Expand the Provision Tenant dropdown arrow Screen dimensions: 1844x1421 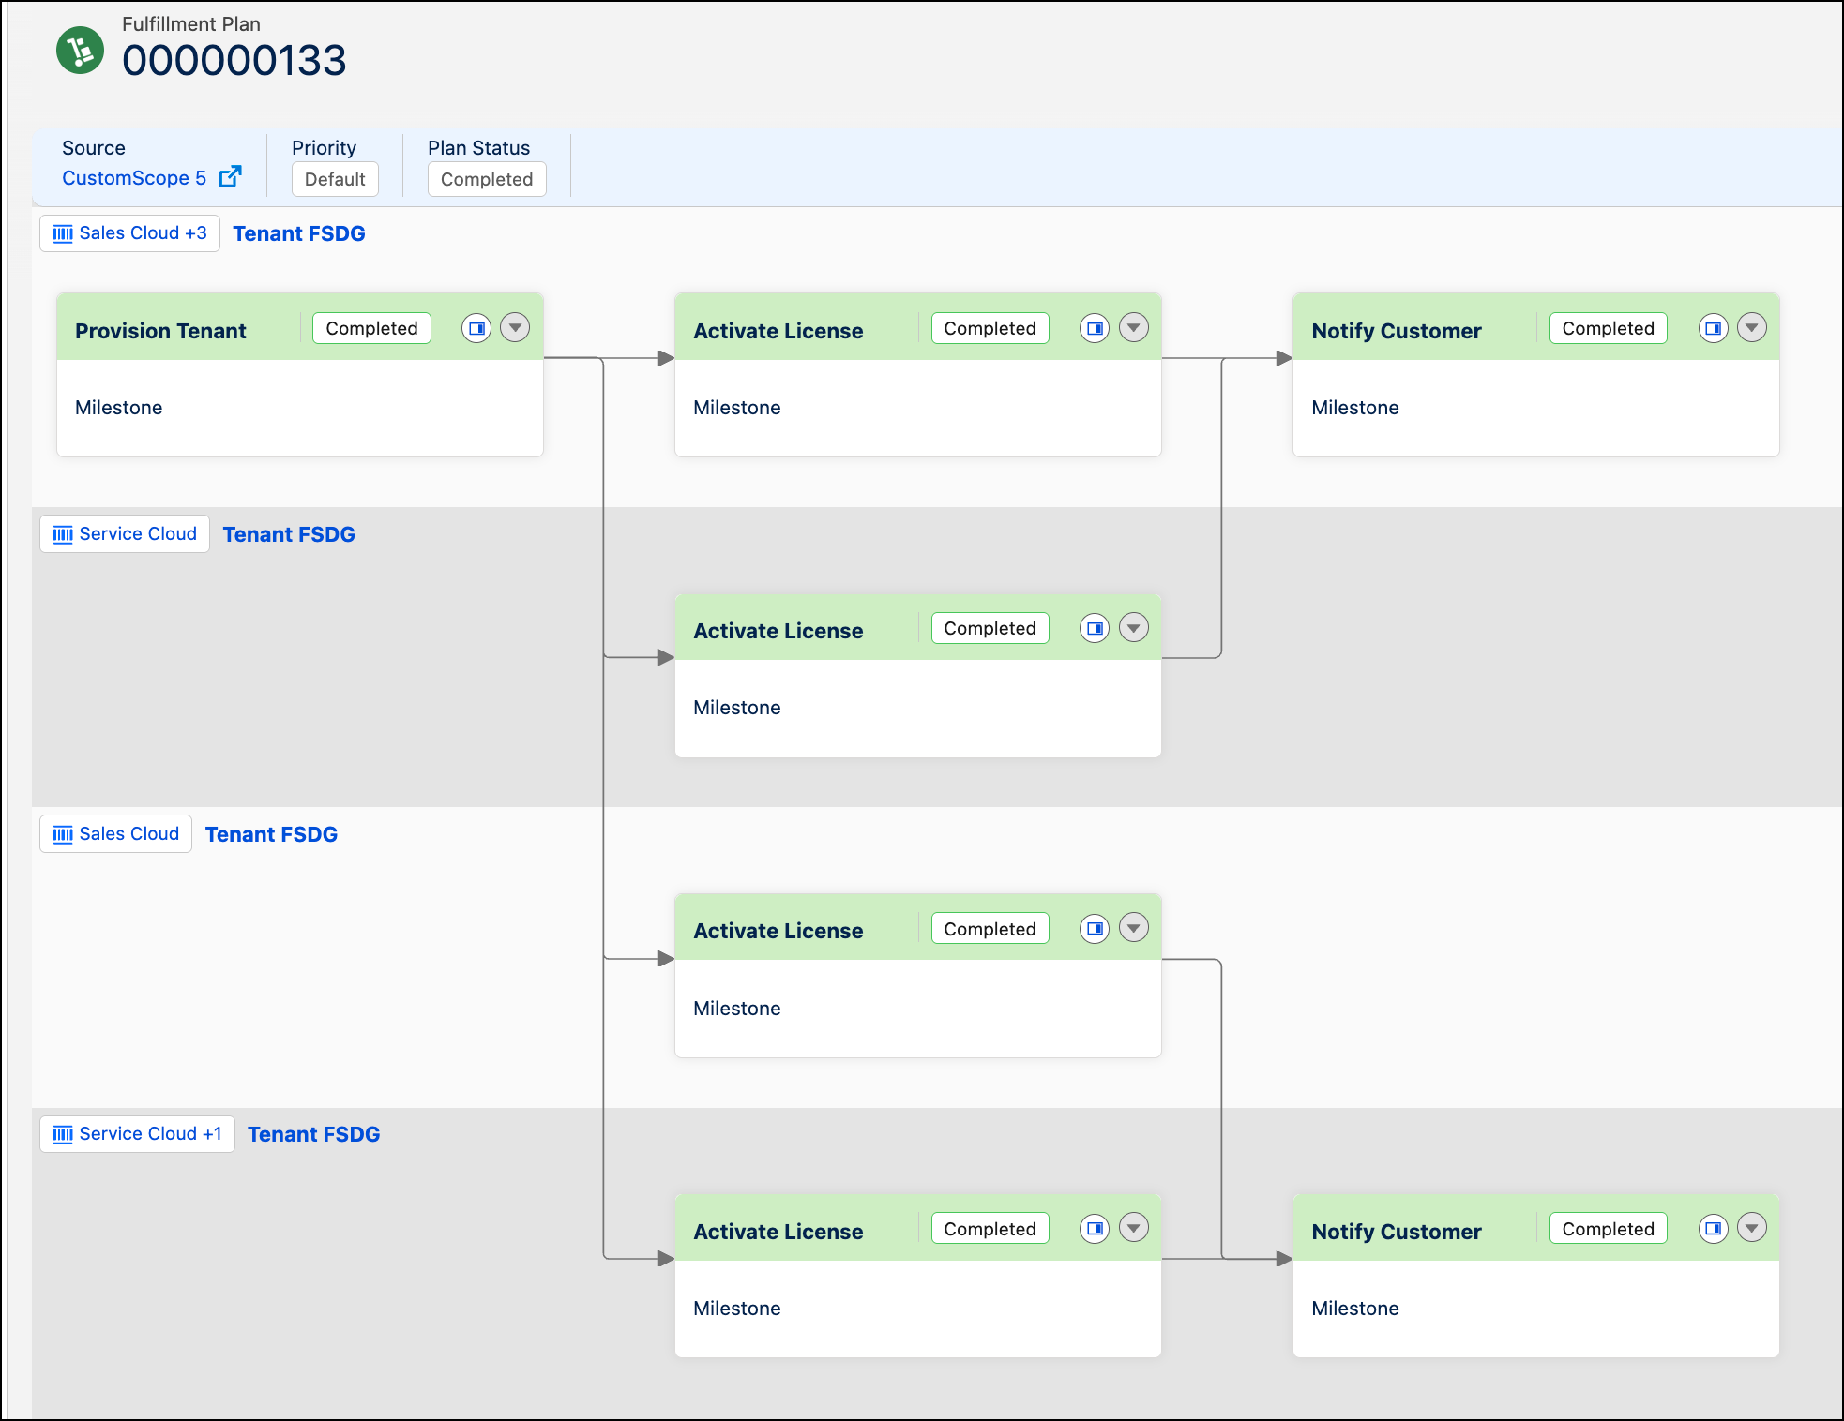pyautogui.click(x=515, y=328)
